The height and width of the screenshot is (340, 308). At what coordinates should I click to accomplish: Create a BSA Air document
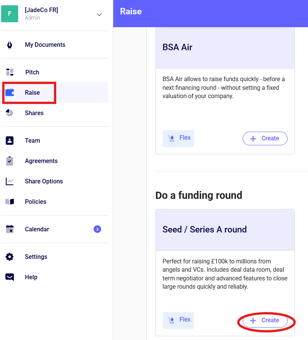pos(265,138)
